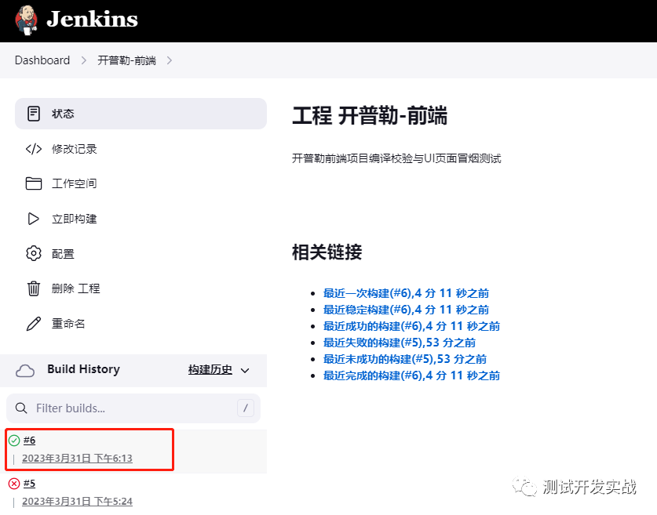Click the Jenkins title text in header
The height and width of the screenshot is (515, 657).
(x=92, y=20)
